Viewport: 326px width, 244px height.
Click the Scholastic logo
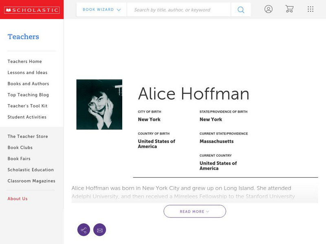[31, 10]
